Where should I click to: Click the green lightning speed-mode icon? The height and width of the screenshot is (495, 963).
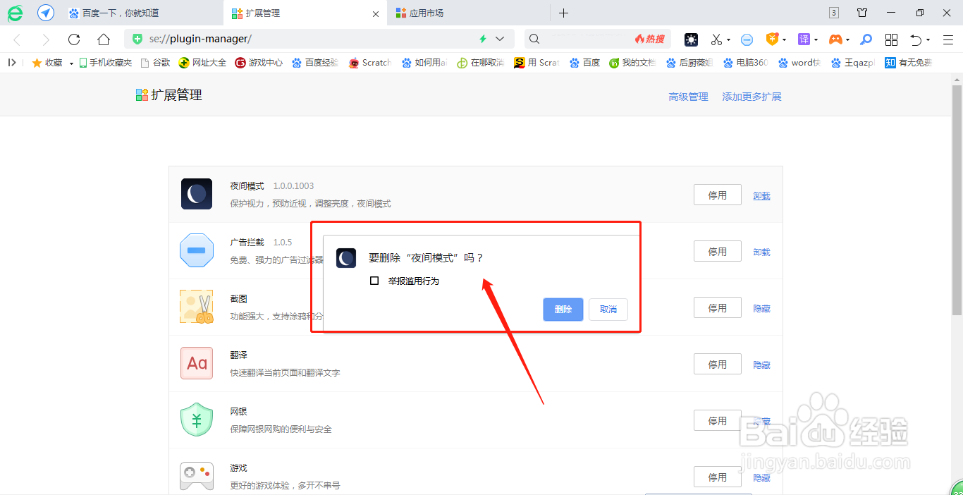pos(483,39)
